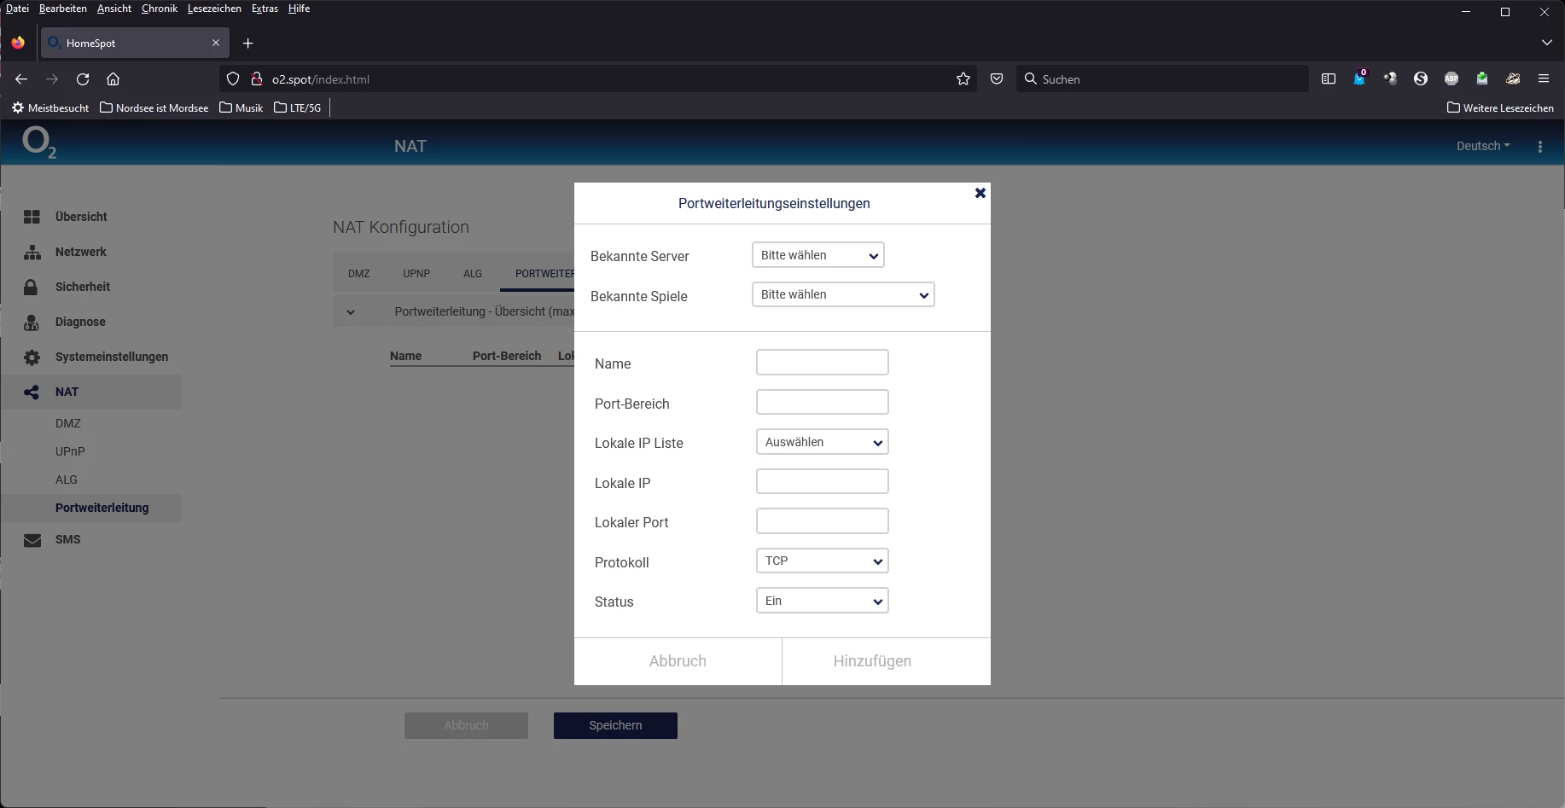Click the Pocket save icon
The height and width of the screenshot is (808, 1565).
[x=997, y=79]
